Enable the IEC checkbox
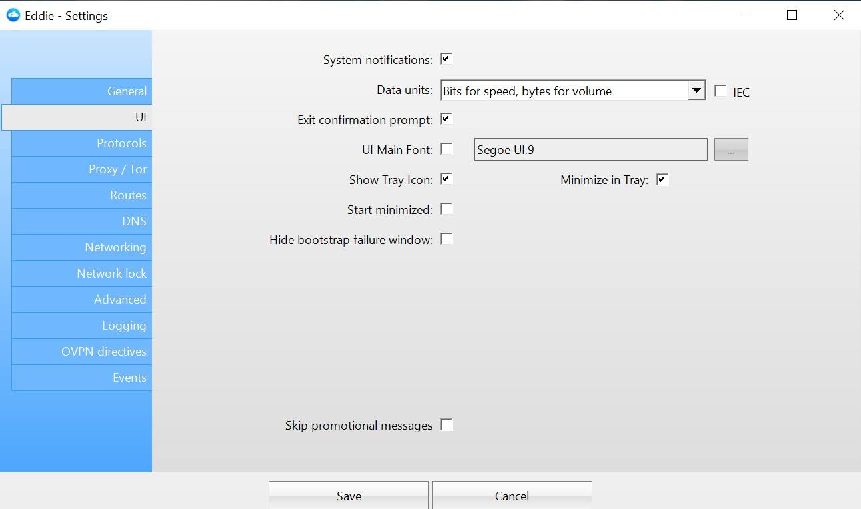Viewport: 861px width, 509px height. click(720, 91)
